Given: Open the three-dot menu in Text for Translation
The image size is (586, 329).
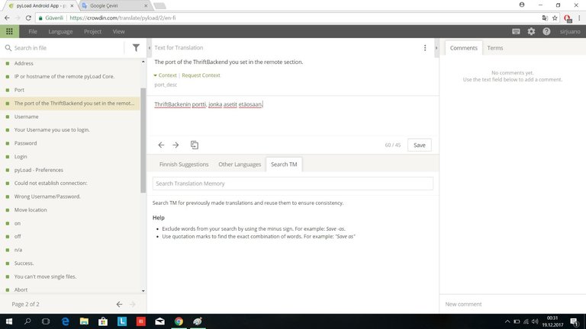Looking at the screenshot, I should tap(425, 48).
